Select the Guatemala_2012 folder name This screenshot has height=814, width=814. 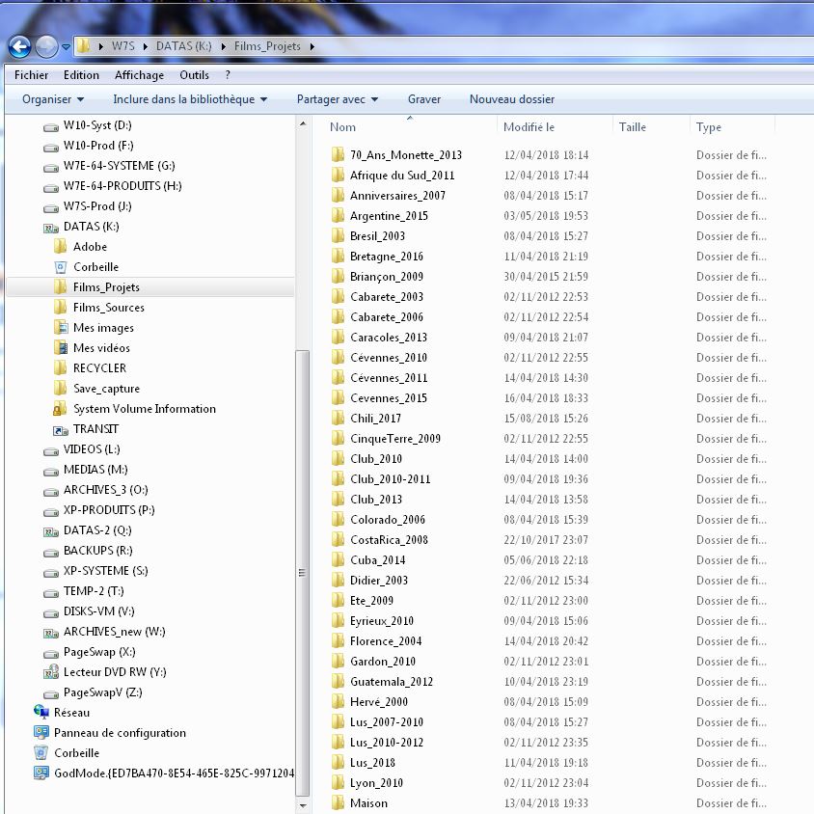point(392,682)
